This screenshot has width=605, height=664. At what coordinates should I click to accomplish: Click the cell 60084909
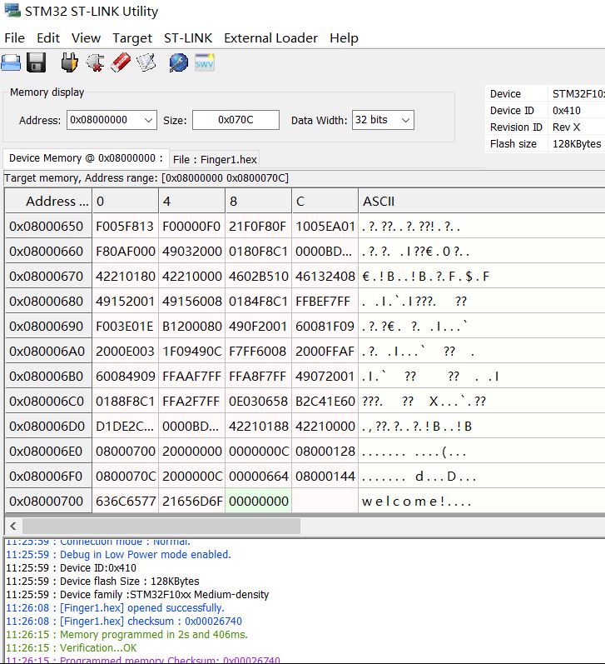click(x=125, y=376)
